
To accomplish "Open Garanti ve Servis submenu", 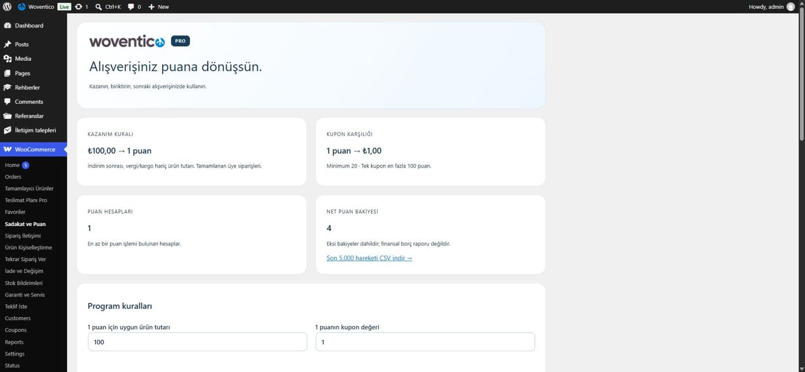I will [x=25, y=294].
